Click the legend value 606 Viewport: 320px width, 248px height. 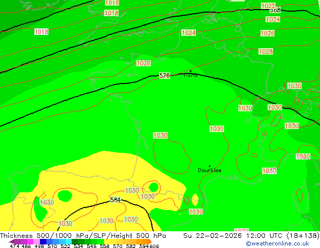(x=154, y=246)
